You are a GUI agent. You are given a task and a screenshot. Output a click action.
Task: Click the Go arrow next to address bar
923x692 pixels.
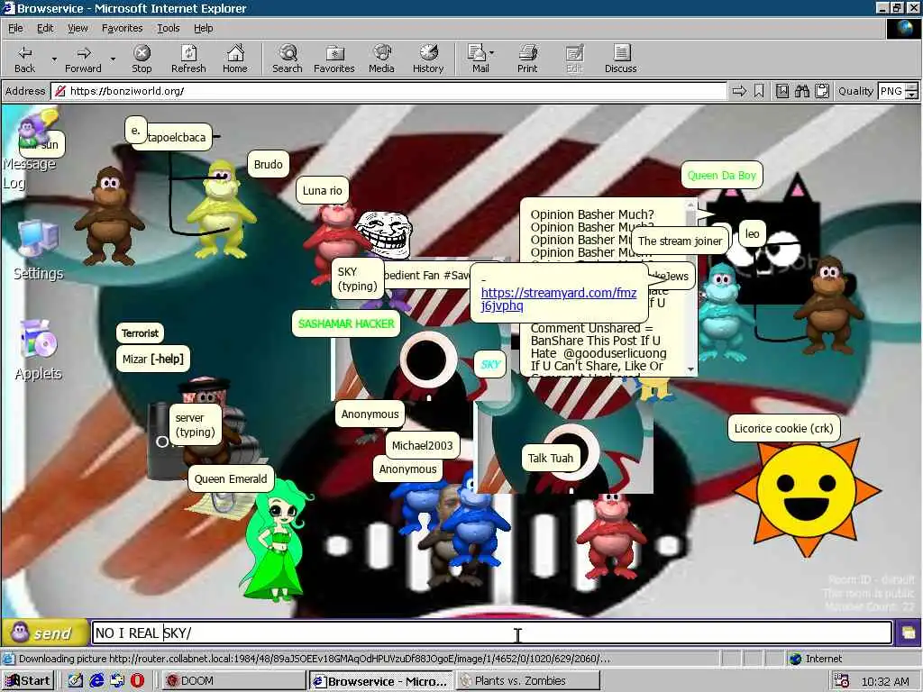(x=739, y=91)
